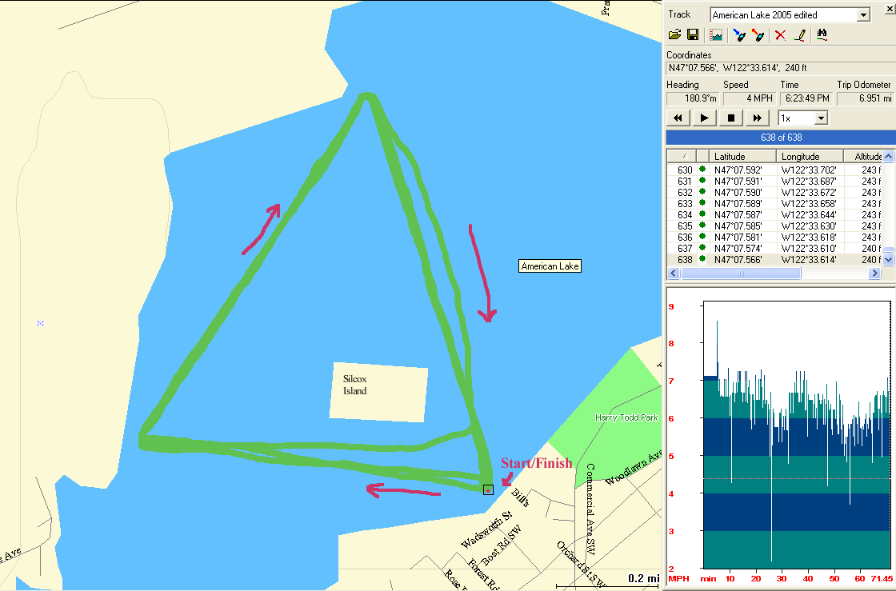
Task: Select the draw track pencil icon
Action: point(798,35)
